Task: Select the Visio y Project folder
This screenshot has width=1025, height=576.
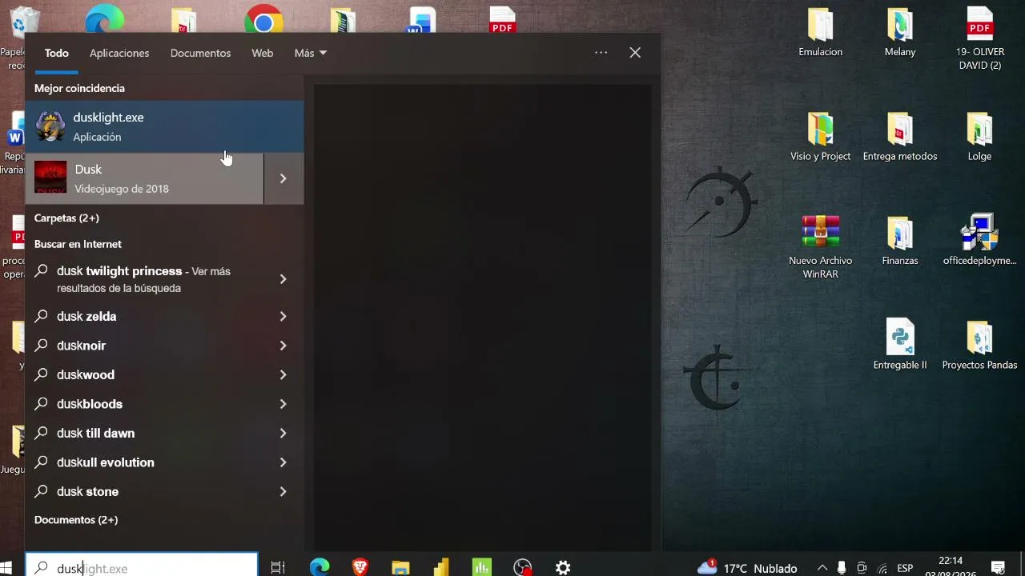Action: [x=821, y=137]
